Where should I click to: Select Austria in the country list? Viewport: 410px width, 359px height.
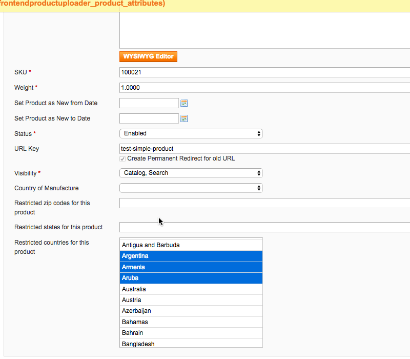click(191, 300)
